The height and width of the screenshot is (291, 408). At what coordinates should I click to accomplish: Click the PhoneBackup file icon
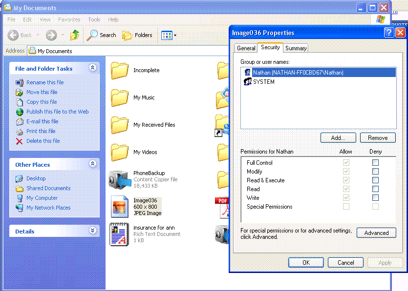119,179
